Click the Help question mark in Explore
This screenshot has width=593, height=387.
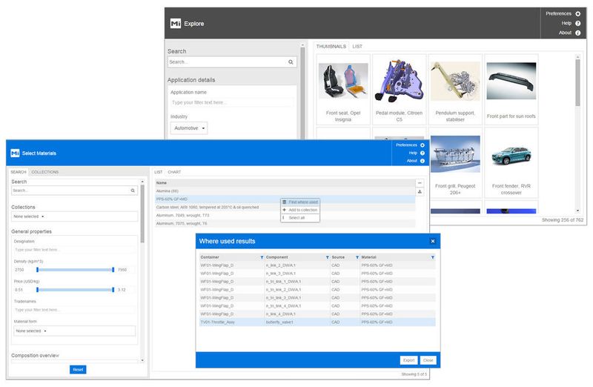coord(577,23)
